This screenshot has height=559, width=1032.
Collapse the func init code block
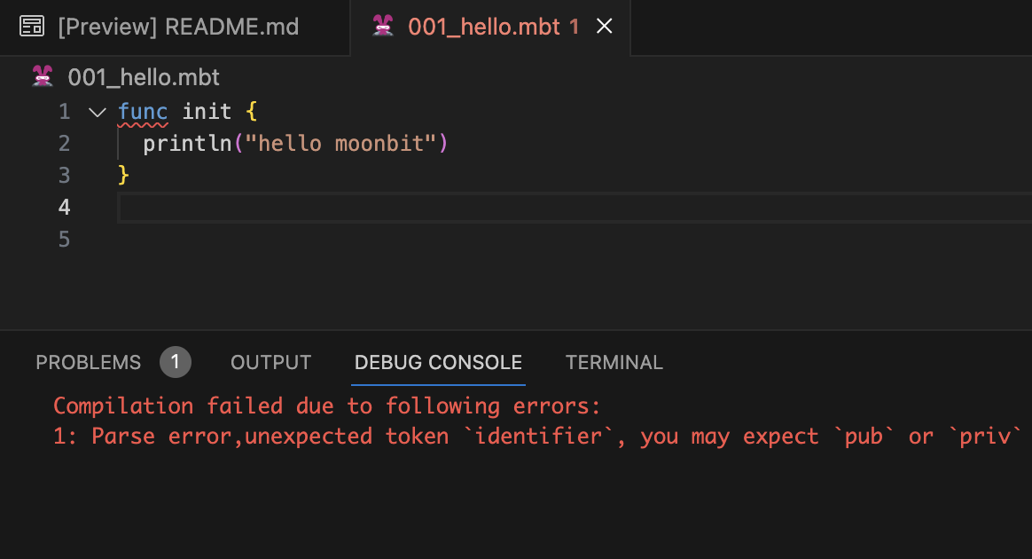tap(97, 112)
